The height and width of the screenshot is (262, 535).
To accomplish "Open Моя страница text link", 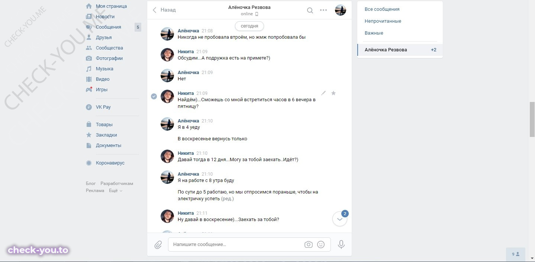I will [111, 6].
